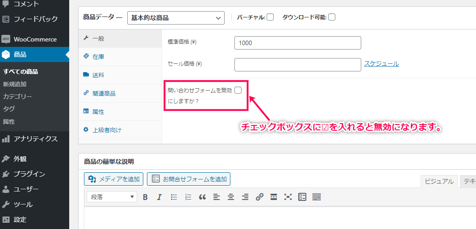Toggle bold formatting in editor toolbar
The image size is (476, 229).
click(145, 197)
